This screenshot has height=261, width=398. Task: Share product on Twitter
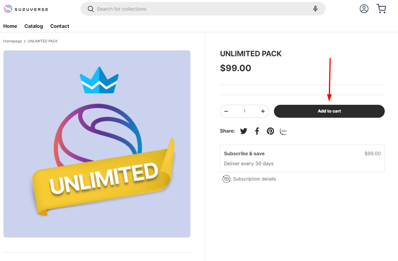tap(244, 131)
